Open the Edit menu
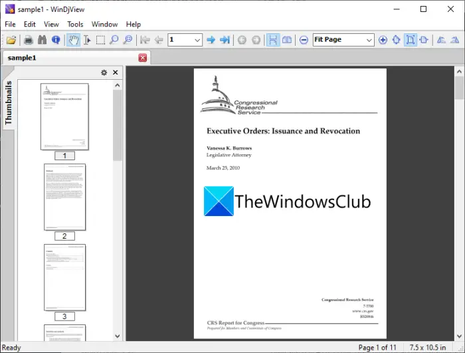 coord(30,25)
